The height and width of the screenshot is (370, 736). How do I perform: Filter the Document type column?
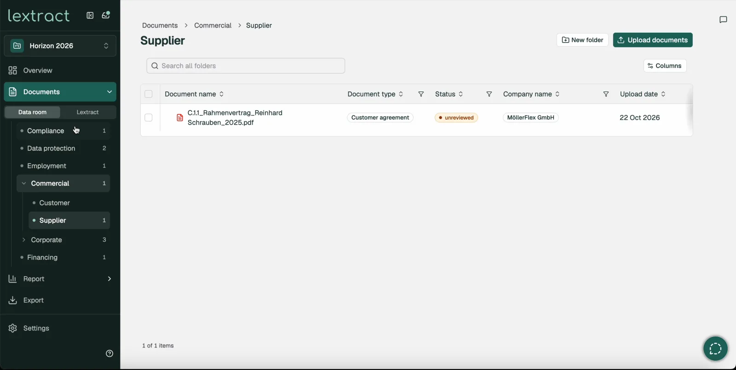click(x=421, y=94)
